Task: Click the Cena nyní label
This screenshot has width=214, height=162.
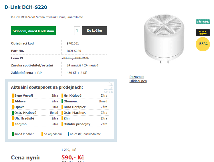Action: pyautogui.click(x=25, y=157)
